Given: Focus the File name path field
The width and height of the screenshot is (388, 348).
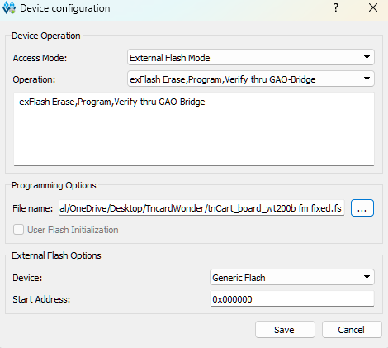Looking at the screenshot, I should click(x=201, y=208).
